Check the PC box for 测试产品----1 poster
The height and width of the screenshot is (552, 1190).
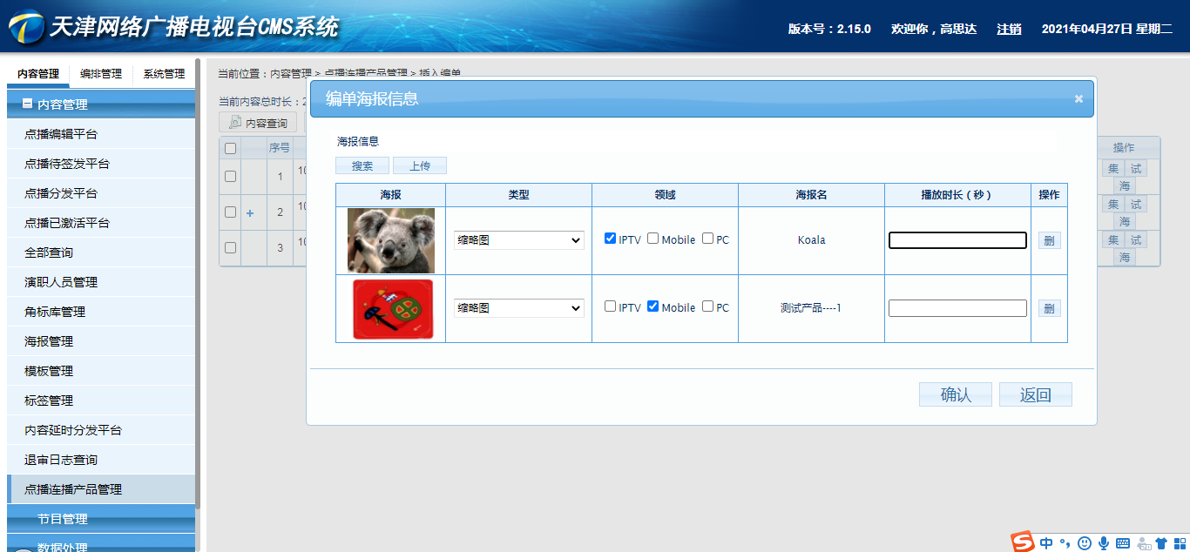(x=707, y=306)
